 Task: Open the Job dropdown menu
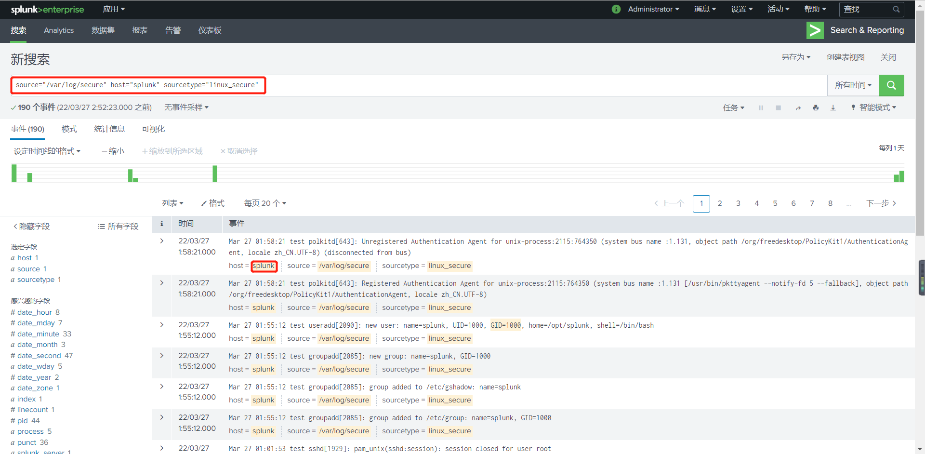coord(733,107)
